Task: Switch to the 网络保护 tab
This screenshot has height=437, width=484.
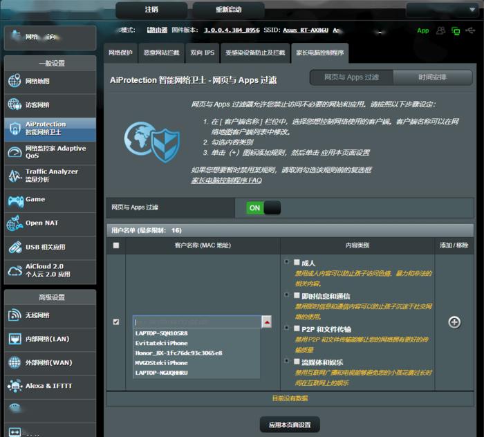Action: [120, 53]
